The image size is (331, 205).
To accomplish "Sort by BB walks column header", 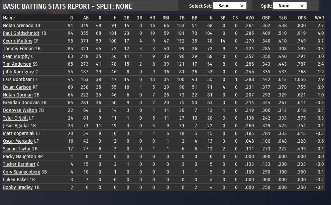I will pyautogui.click(x=194, y=18).
